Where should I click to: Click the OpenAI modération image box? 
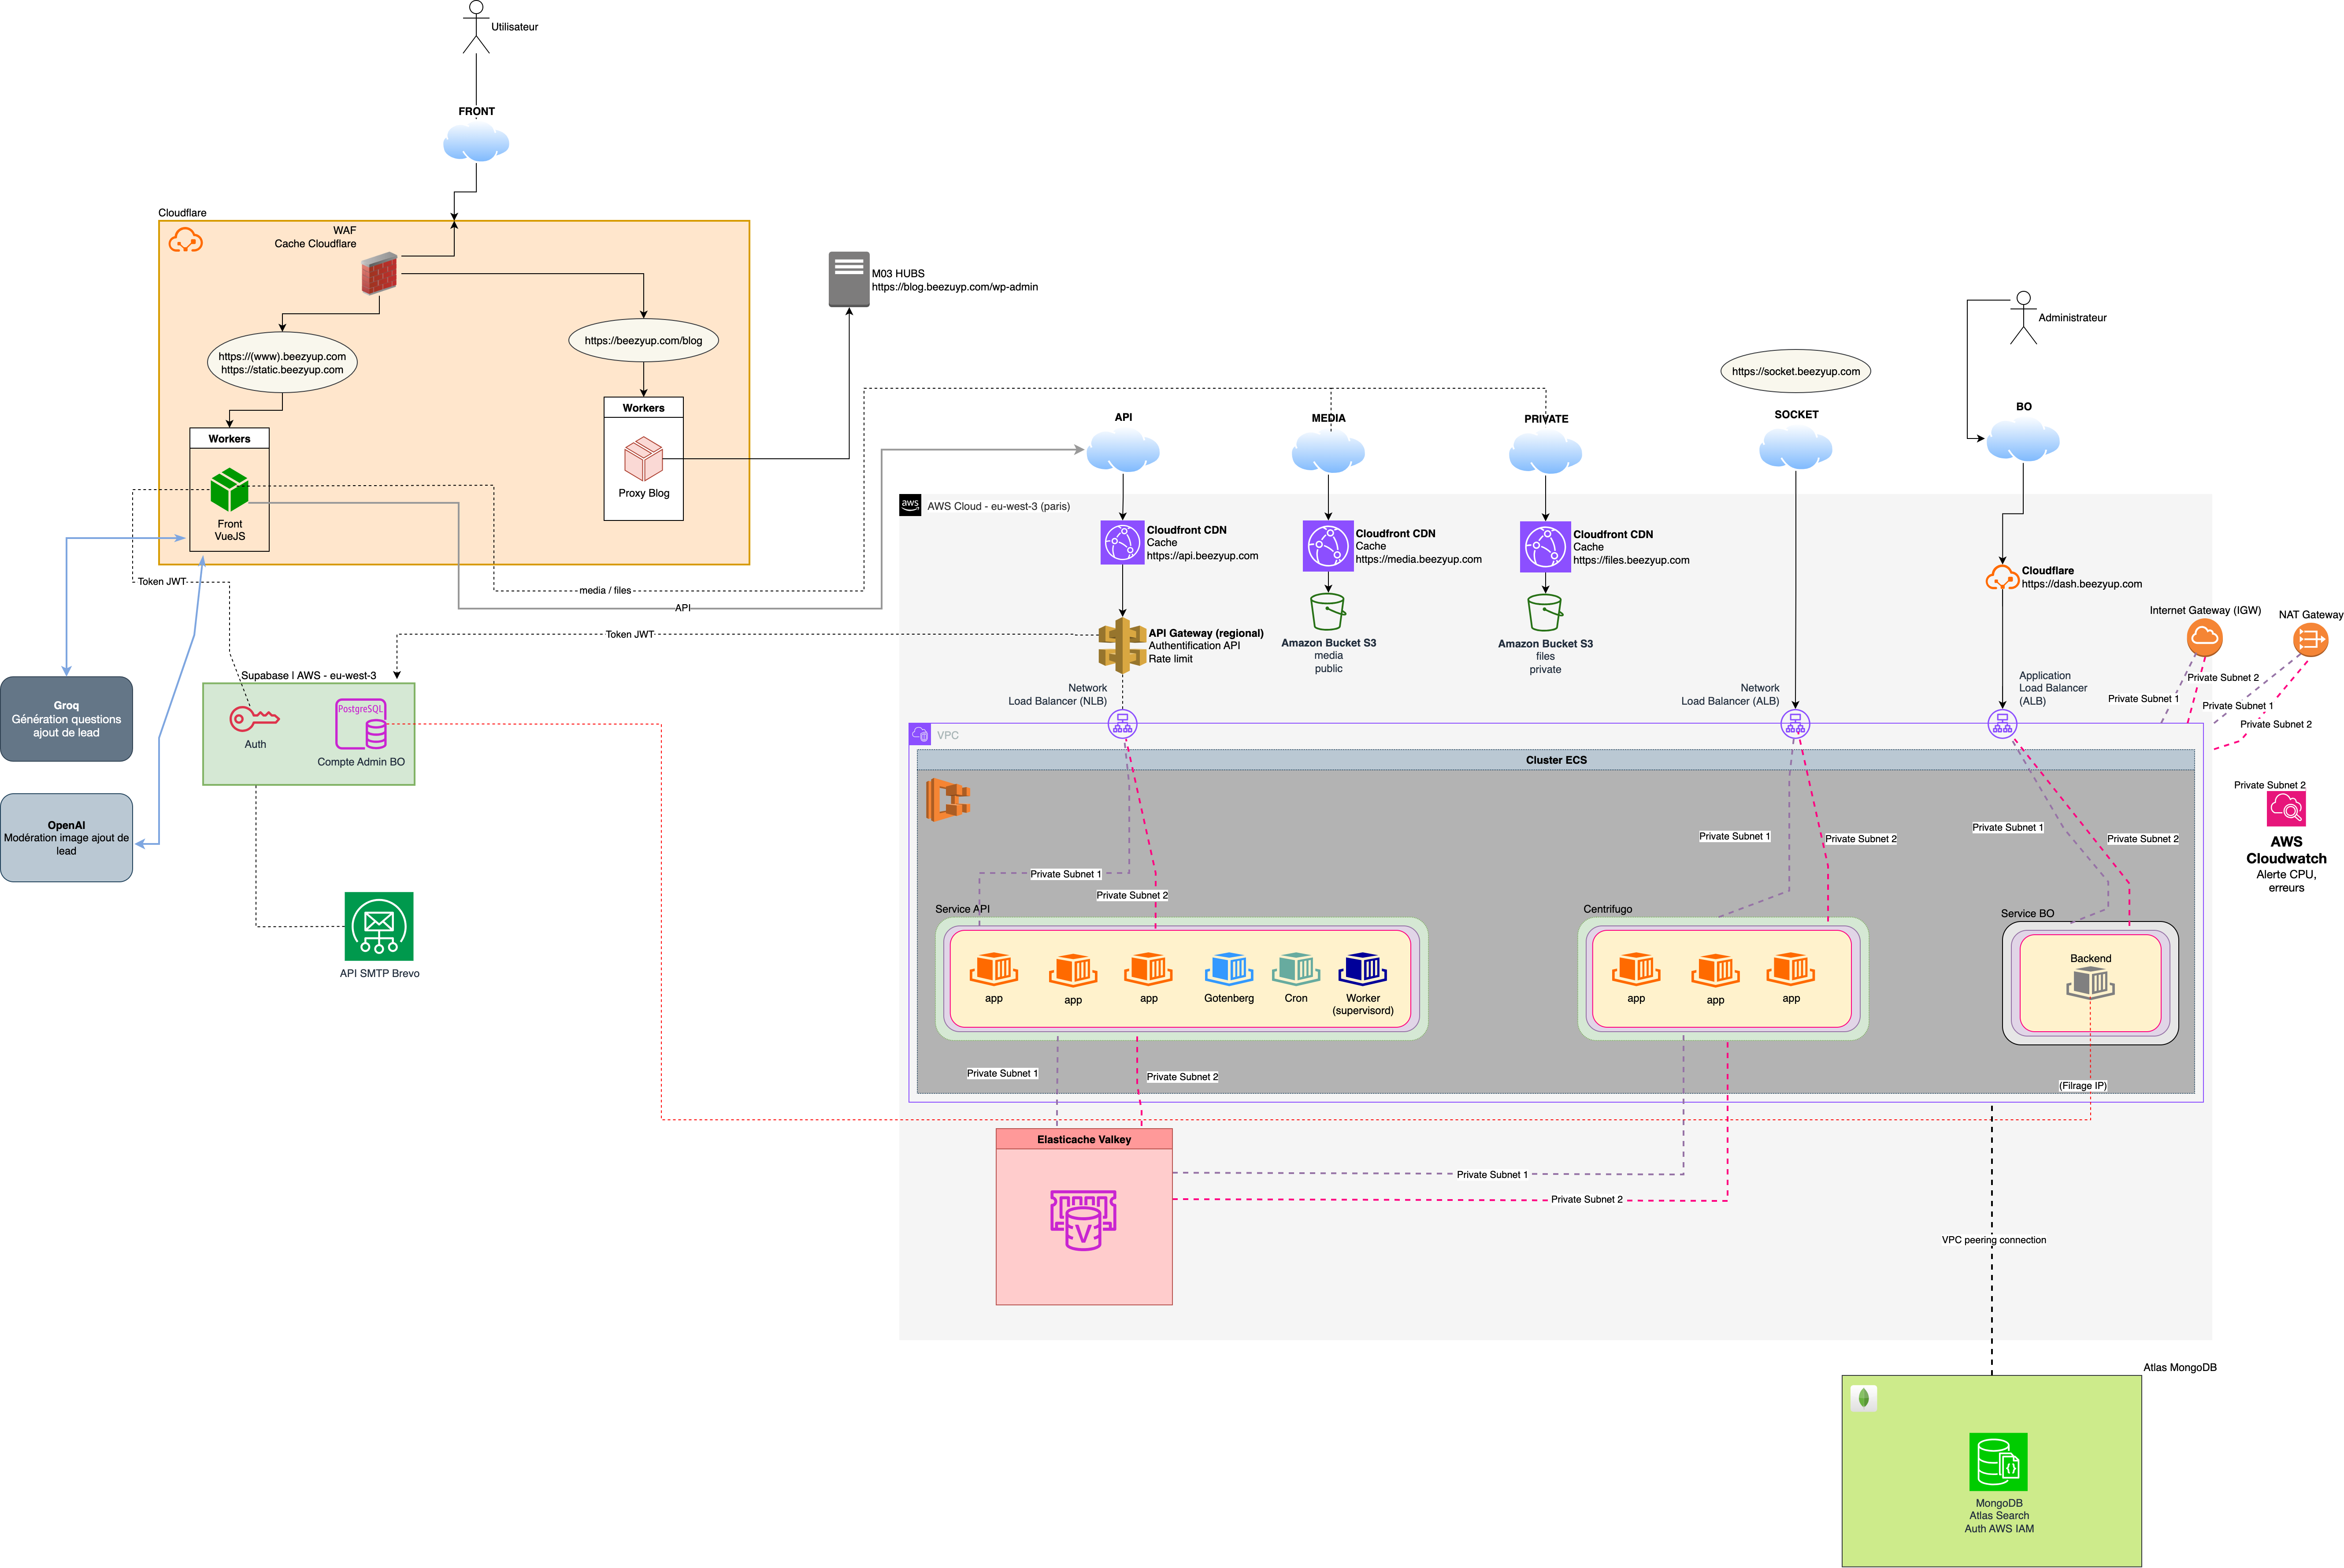tap(66, 838)
